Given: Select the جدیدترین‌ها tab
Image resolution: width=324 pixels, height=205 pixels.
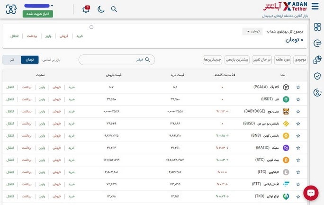Looking at the screenshot, I should (212, 60).
